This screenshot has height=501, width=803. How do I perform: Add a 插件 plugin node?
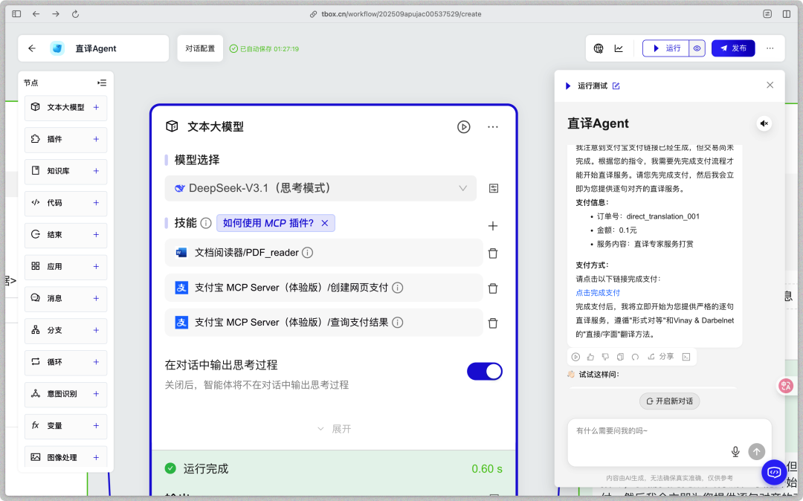point(96,139)
